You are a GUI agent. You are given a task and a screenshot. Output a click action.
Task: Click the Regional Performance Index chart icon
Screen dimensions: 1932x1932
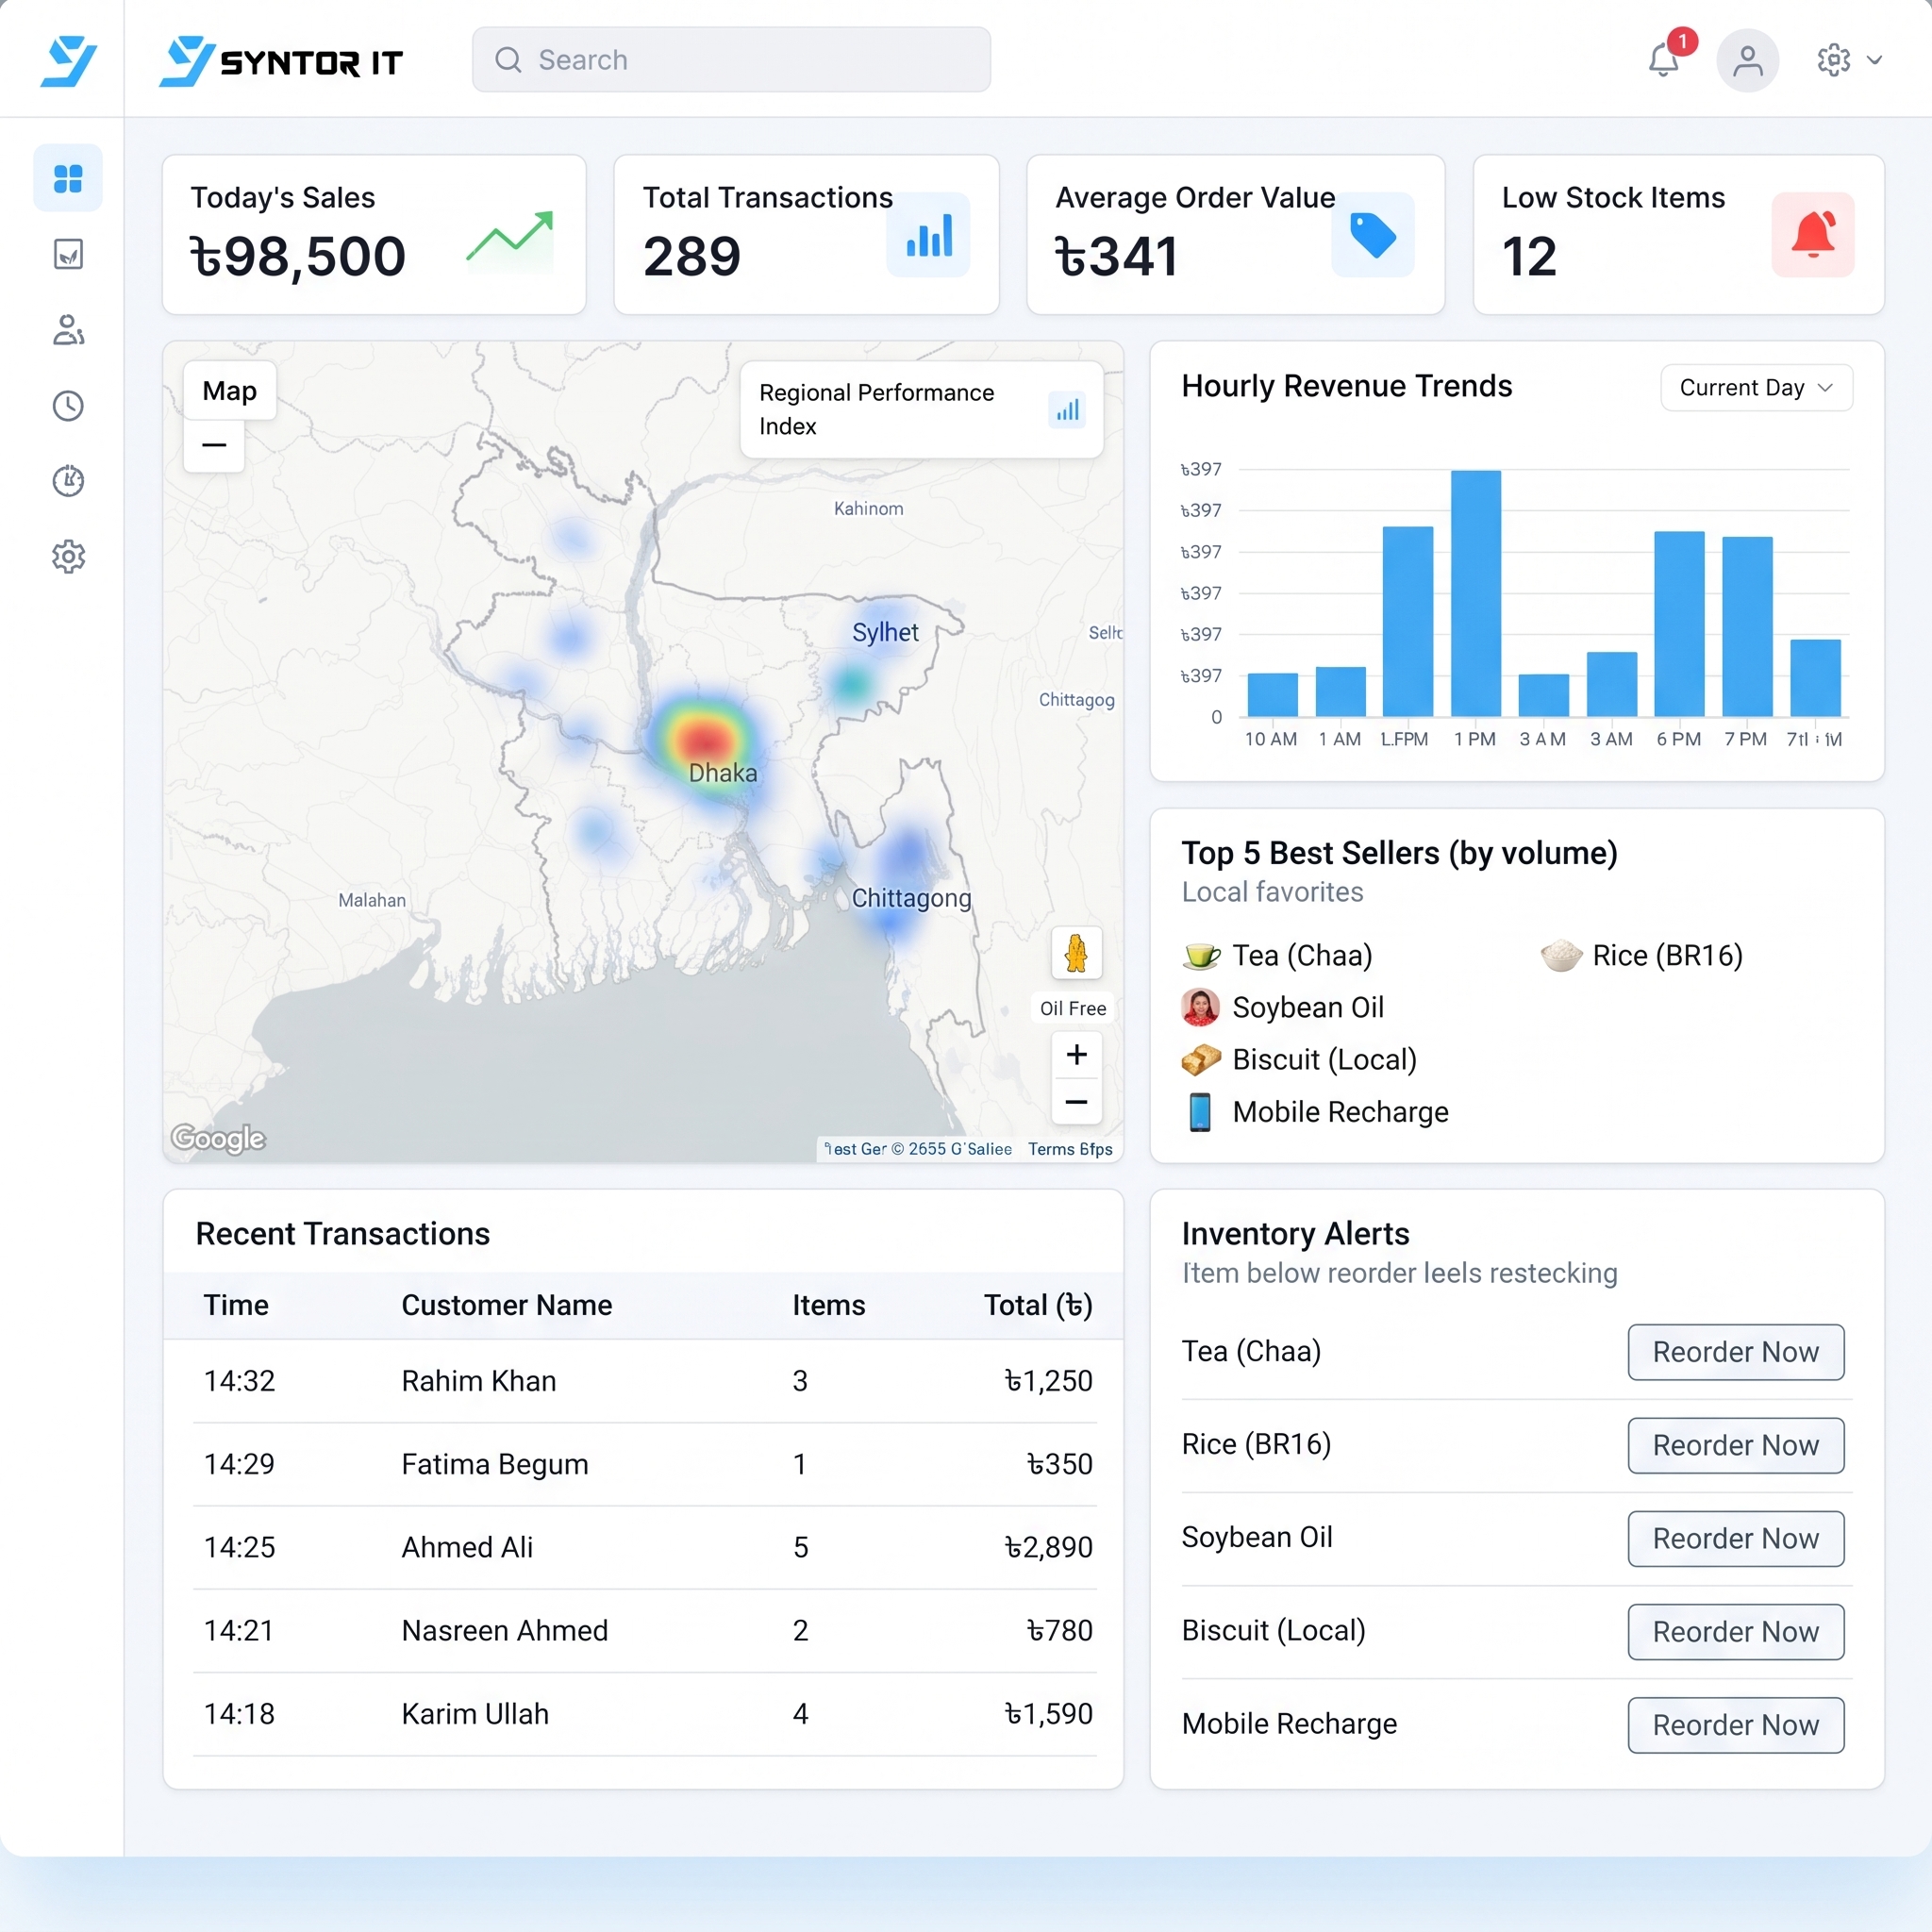pos(1067,410)
